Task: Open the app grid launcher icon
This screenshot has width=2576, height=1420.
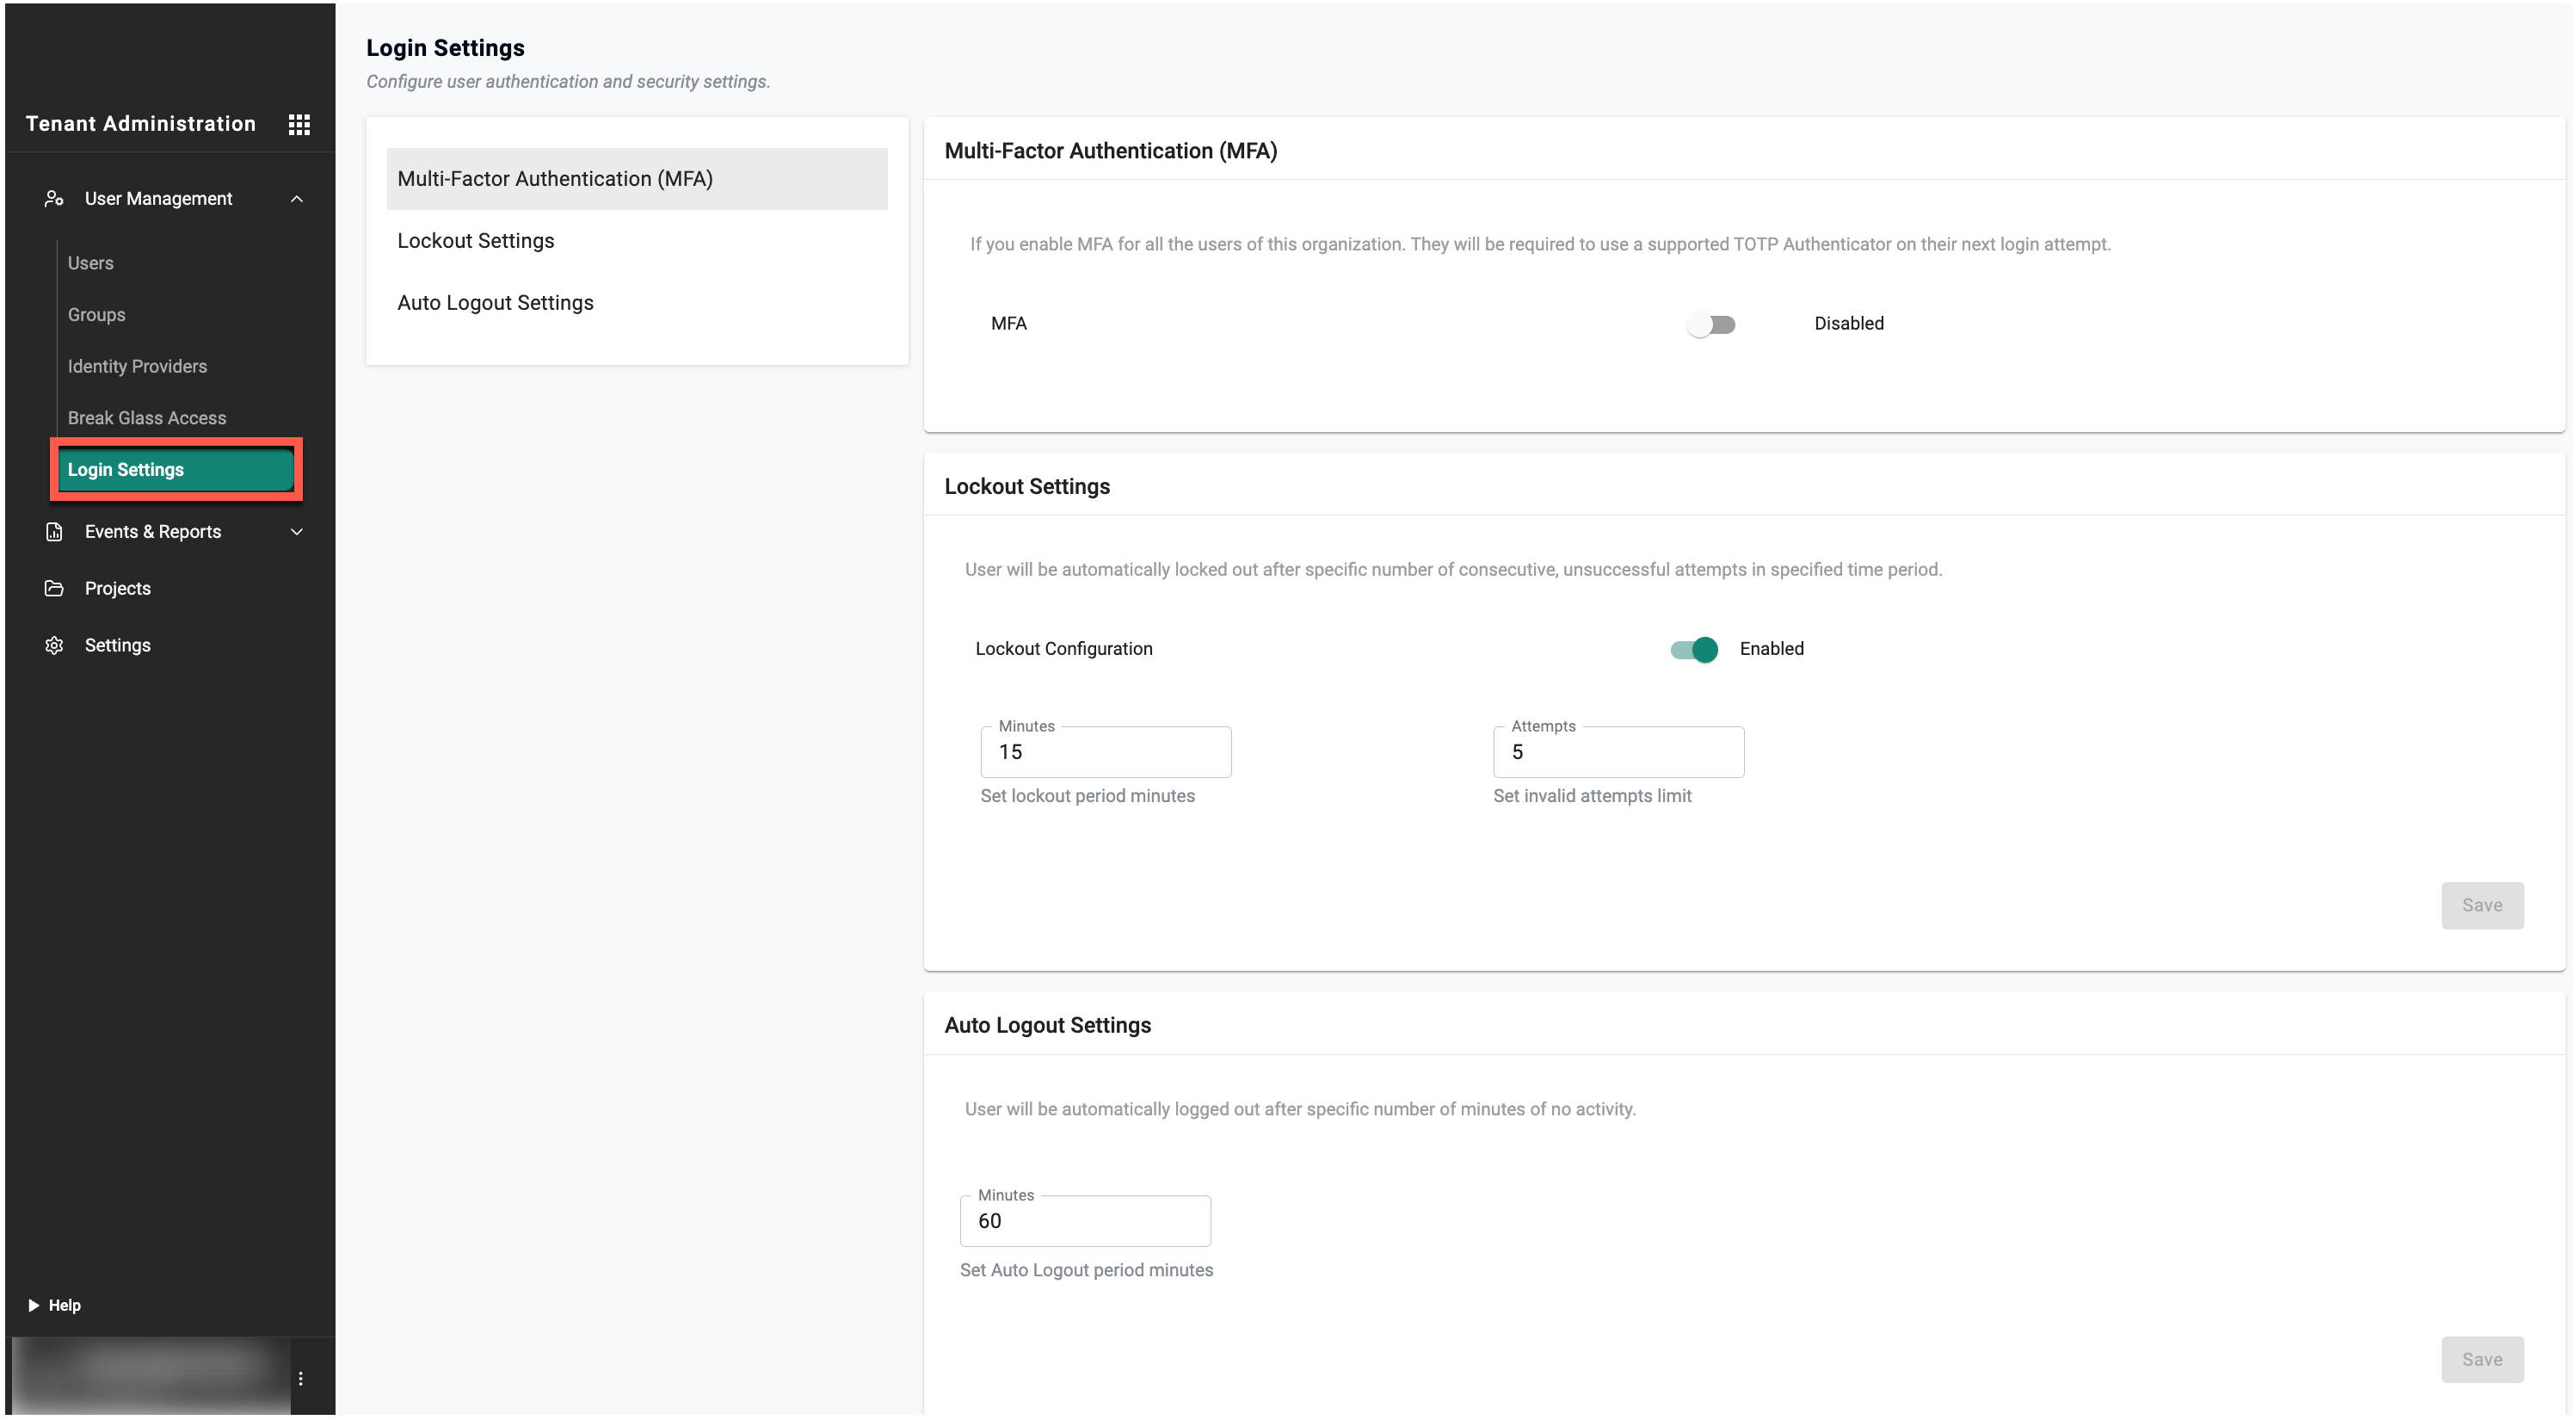Action: pos(299,124)
